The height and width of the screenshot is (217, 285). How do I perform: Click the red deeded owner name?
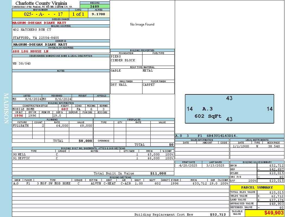coord(39,23)
